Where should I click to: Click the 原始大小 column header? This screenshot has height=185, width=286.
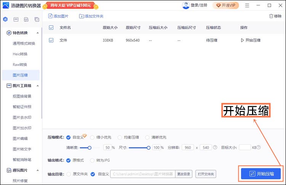110,27
